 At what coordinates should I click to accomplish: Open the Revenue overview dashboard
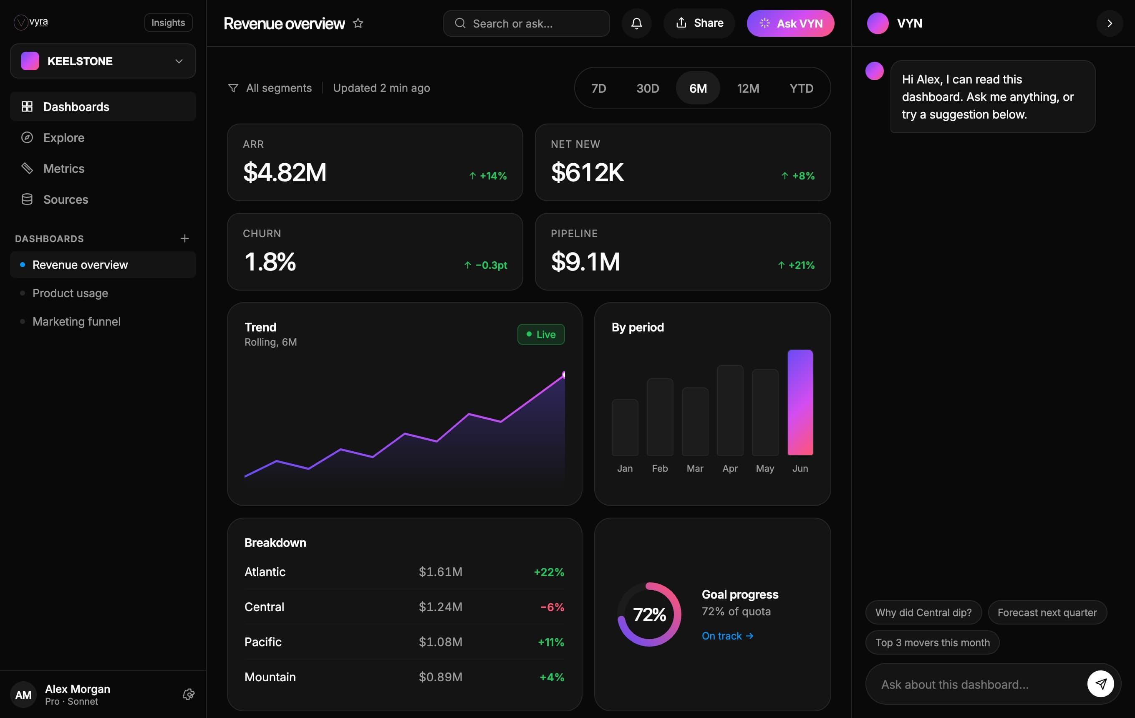[103, 265]
